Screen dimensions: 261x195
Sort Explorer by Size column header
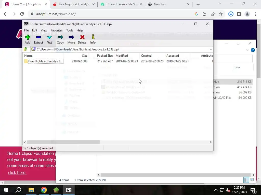237,67
